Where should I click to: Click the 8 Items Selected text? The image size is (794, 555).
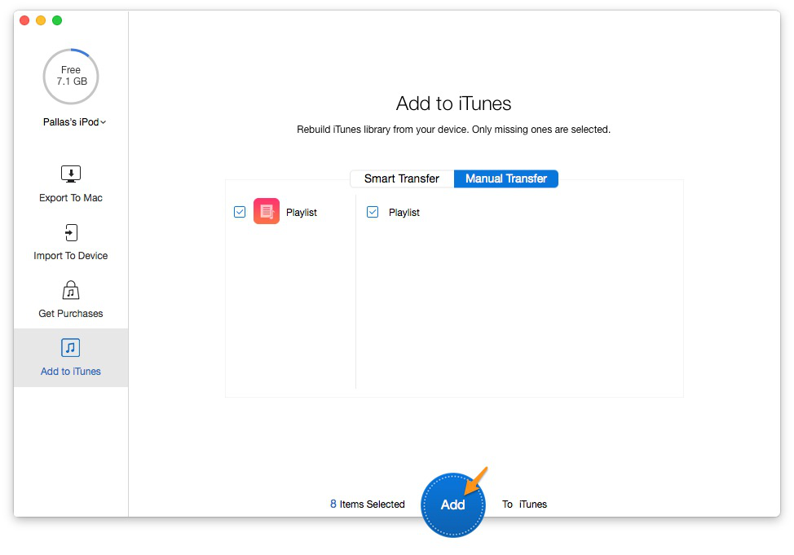pyautogui.click(x=368, y=504)
